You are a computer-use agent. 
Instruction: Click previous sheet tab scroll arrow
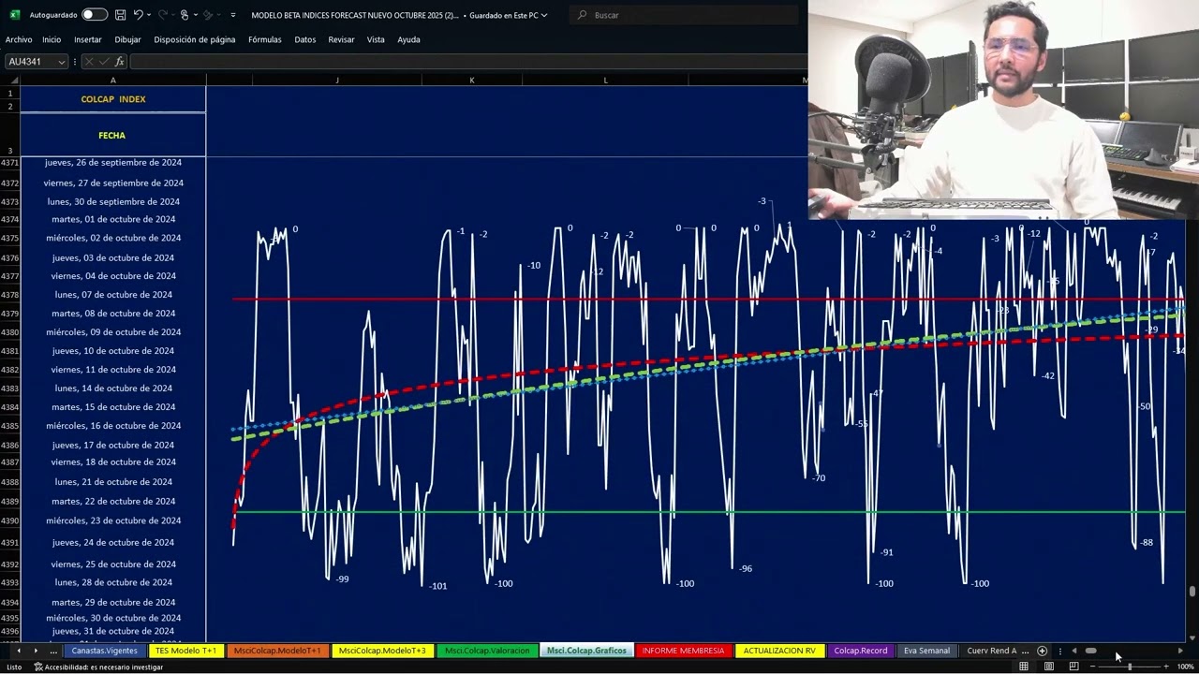(x=18, y=651)
